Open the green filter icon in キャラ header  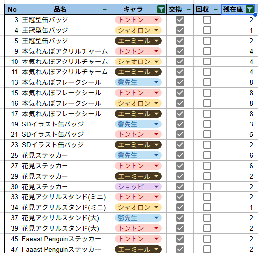[161, 9]
